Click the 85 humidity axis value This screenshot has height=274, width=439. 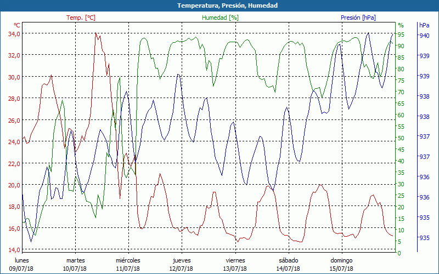pos(401,58)
